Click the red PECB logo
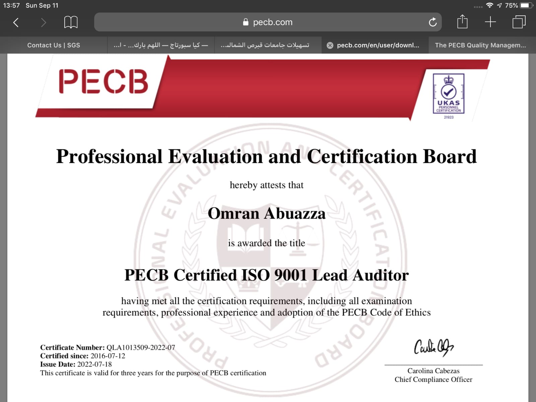Image resolution: width=536 pixels, height=402 pixels. click(103, 81)
